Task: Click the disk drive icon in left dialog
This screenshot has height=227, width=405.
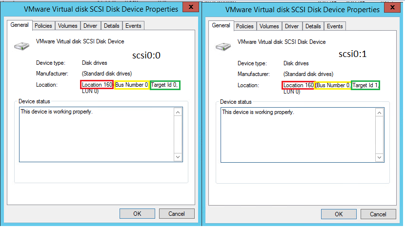Action: click(x=21, y=46)
